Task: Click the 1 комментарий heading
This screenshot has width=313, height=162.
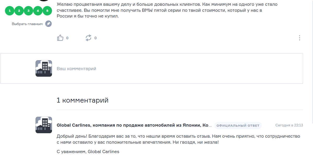Action: point(83,100)
